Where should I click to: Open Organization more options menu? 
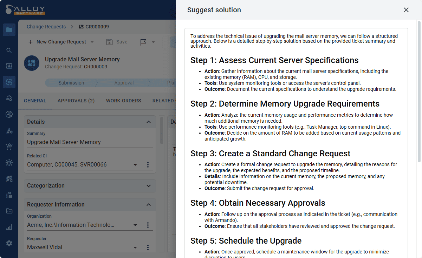(x=148, y=225)
